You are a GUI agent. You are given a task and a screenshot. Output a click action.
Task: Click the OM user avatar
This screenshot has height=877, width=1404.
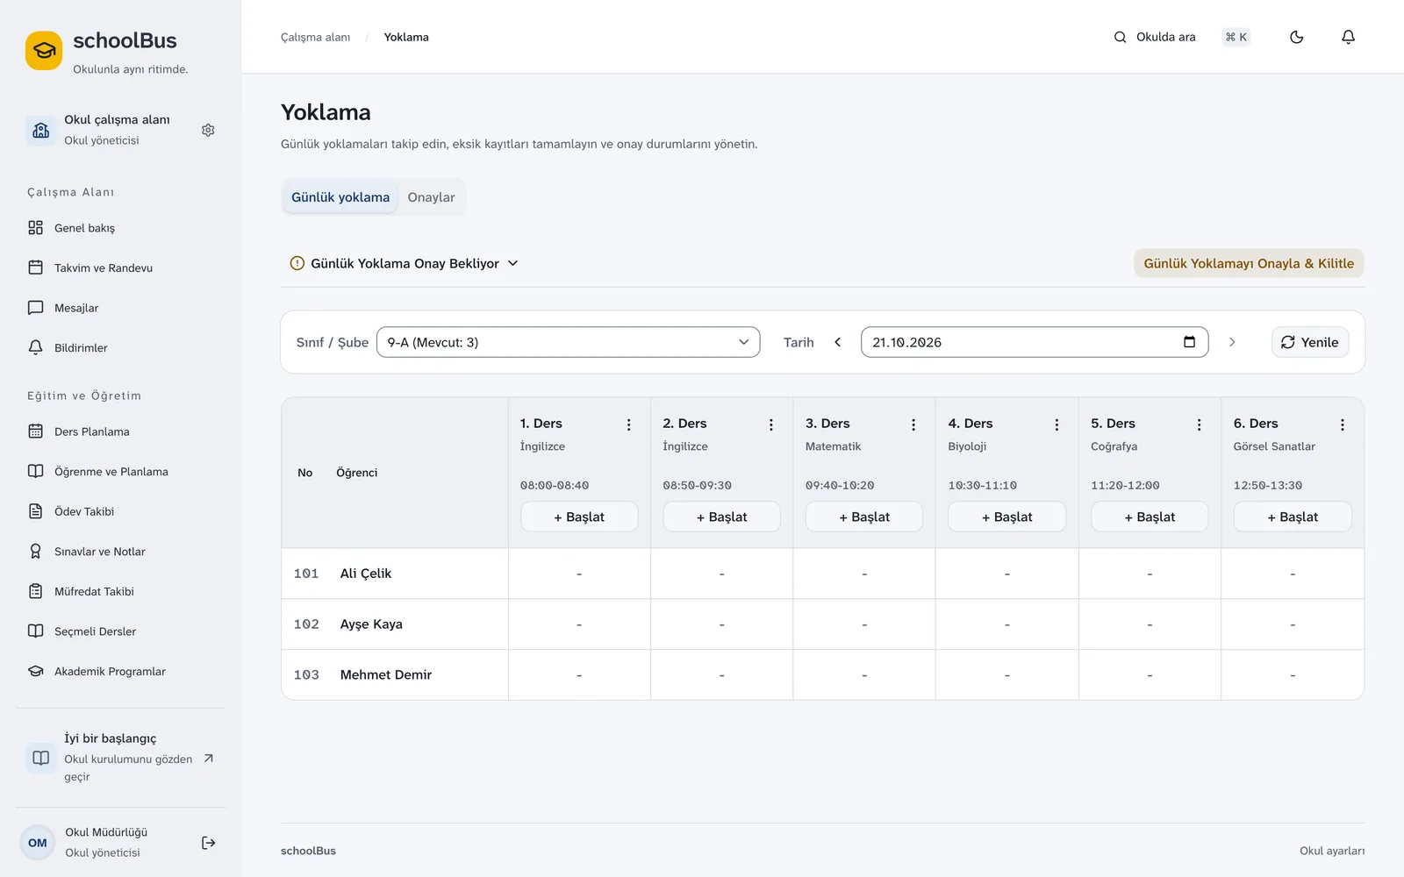click(x=38, y=843)
